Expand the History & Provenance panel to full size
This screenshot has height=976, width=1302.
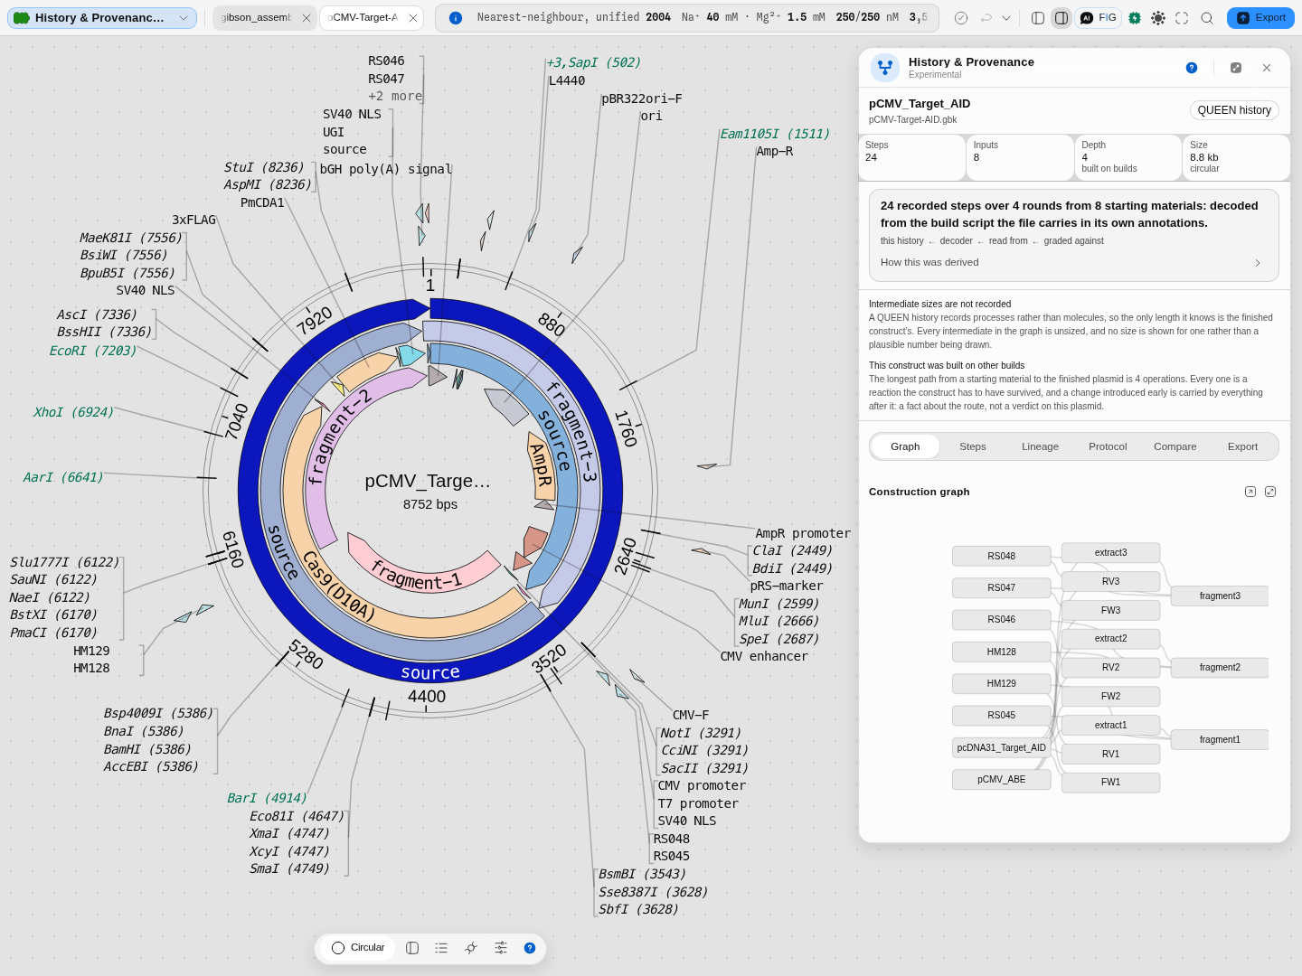point(1236,68)
